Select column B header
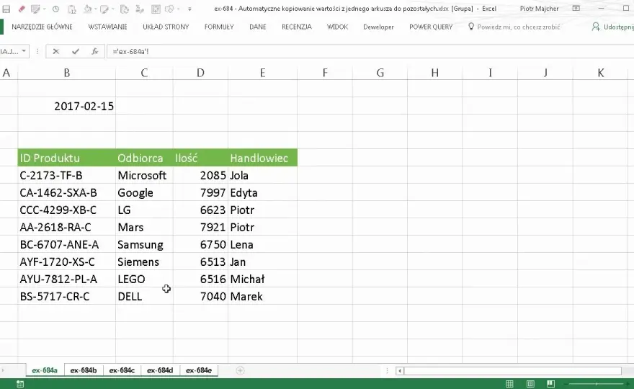This screenshot has width=634, height=389. (x=67, y=73)
